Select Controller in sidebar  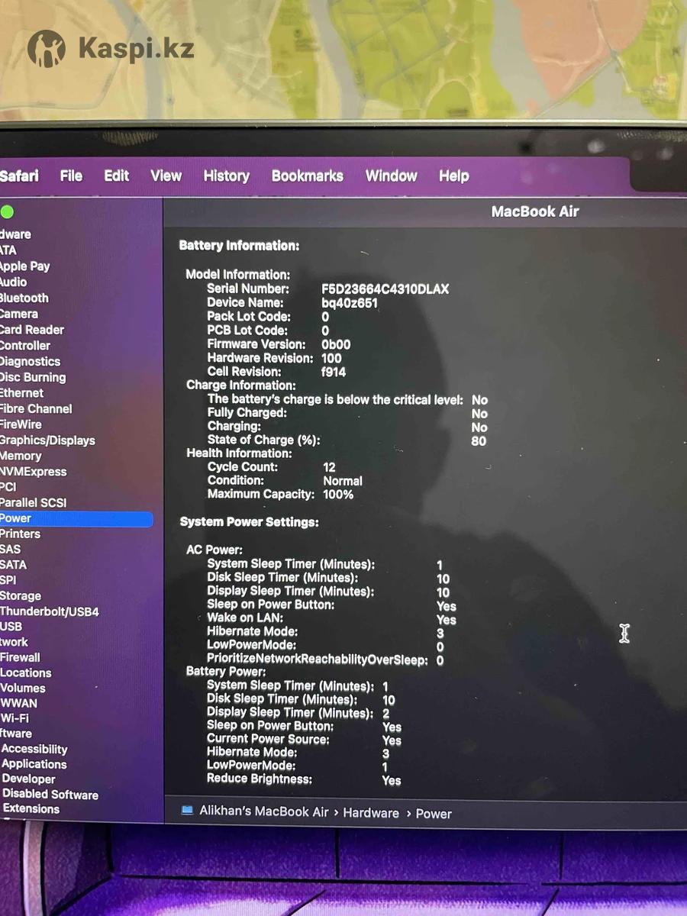click(24, 345)
